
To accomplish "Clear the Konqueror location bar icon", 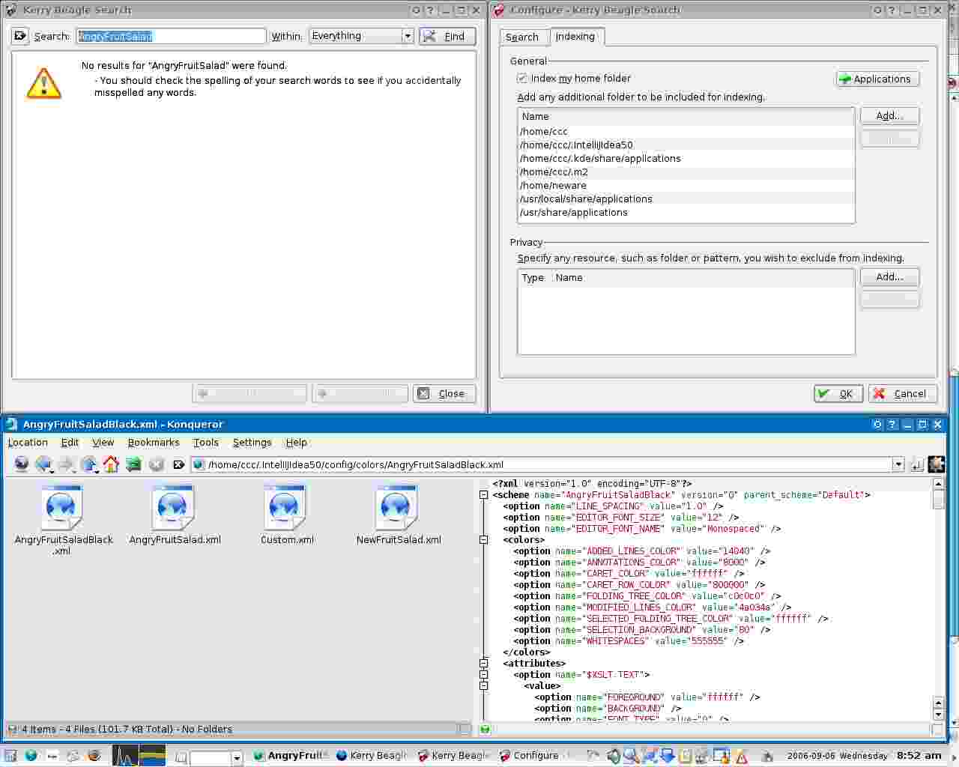I will click(178, 464).
